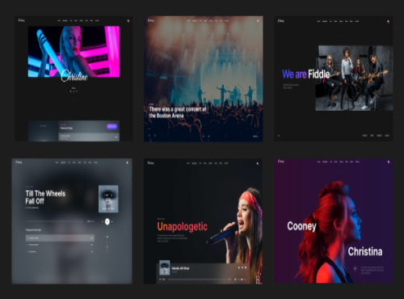
Task: Click the Fiddle logo in the Till The Wheels preview
Action: (x=19, y=162)
